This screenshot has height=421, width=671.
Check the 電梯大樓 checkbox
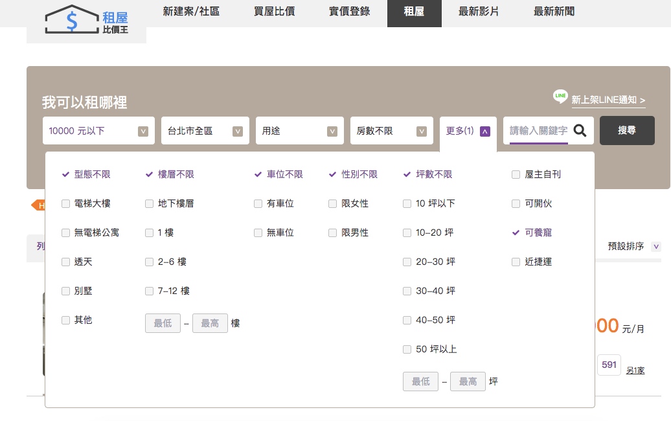(66, 203)
